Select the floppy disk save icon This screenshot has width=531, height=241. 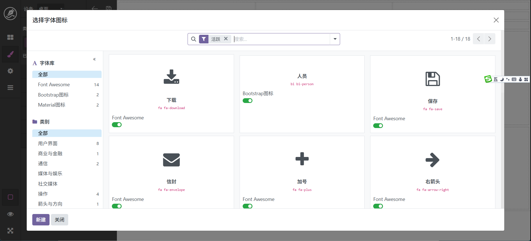432,79
